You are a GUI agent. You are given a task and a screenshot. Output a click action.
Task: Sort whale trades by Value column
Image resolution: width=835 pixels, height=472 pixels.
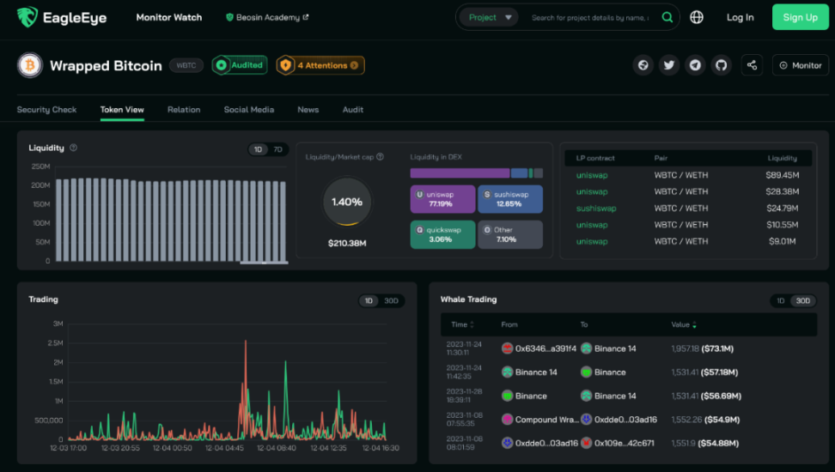coord(684,325)
